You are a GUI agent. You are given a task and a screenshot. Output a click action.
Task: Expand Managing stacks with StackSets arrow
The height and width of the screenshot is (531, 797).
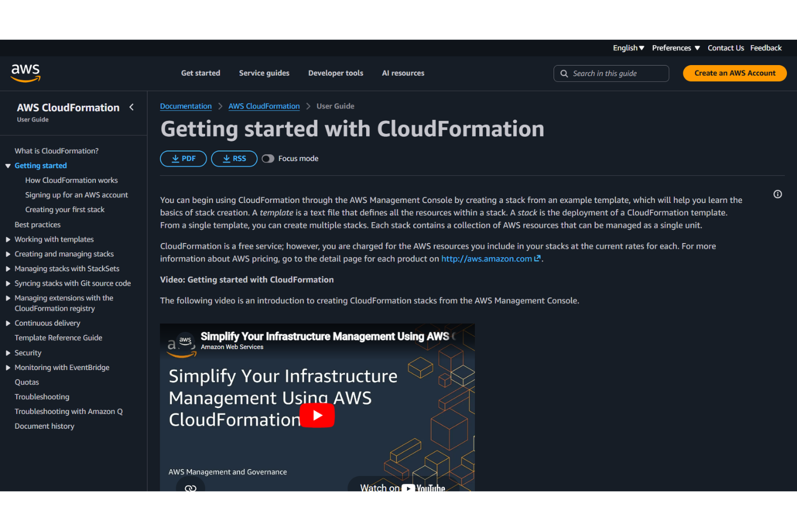[8, 268]
